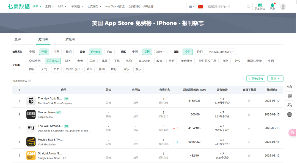Image resolution: width=297 pixels, height=163 pixels.
Task: Open the APP download sidebar icon
Action: [x=290, y=114]
